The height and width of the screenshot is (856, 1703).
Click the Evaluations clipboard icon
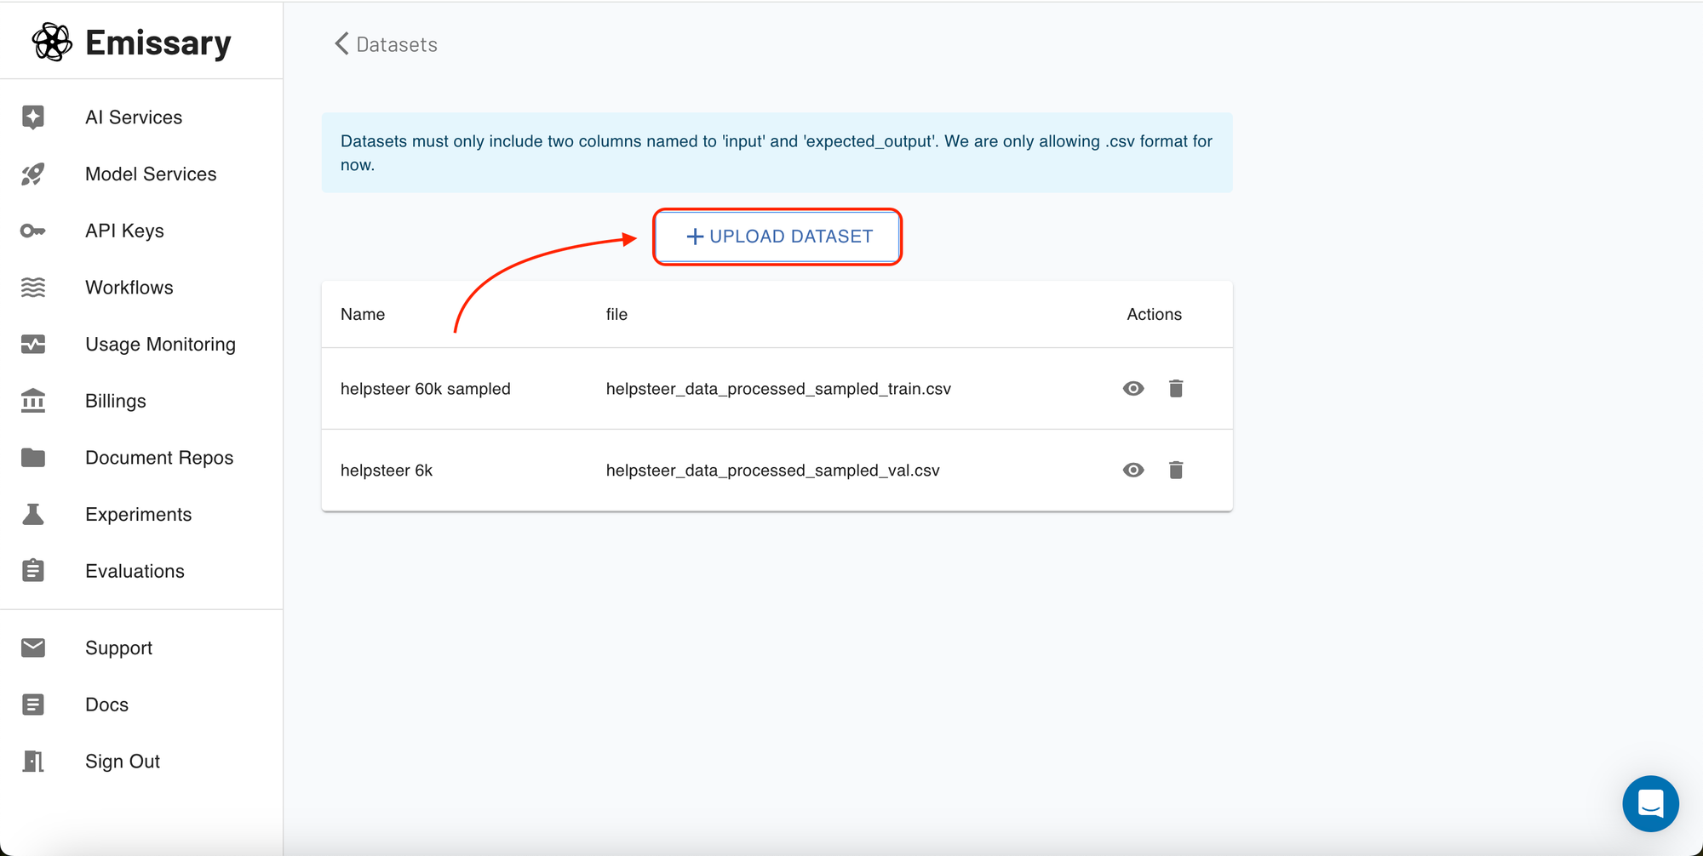coord(33,570)
